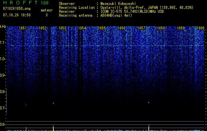
Task: Click the Receiving antenna label
Action: [76, 15]
